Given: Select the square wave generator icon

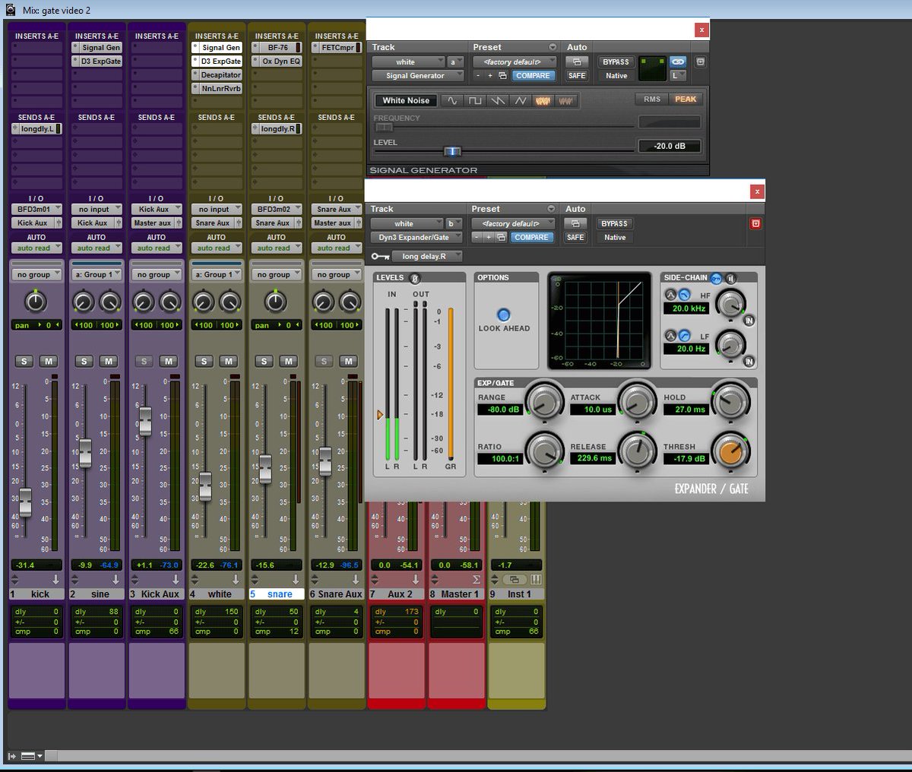Looking at the screenshot, I should point(476,100).
